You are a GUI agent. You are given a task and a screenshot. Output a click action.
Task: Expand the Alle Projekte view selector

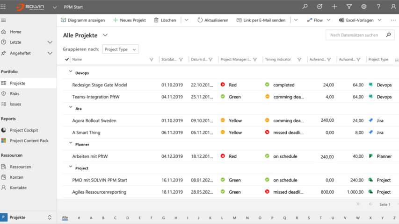[x=105, y=35]
